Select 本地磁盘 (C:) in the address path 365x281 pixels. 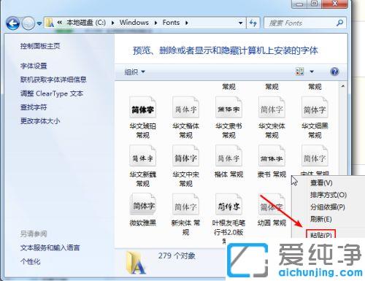click(86, 23)
